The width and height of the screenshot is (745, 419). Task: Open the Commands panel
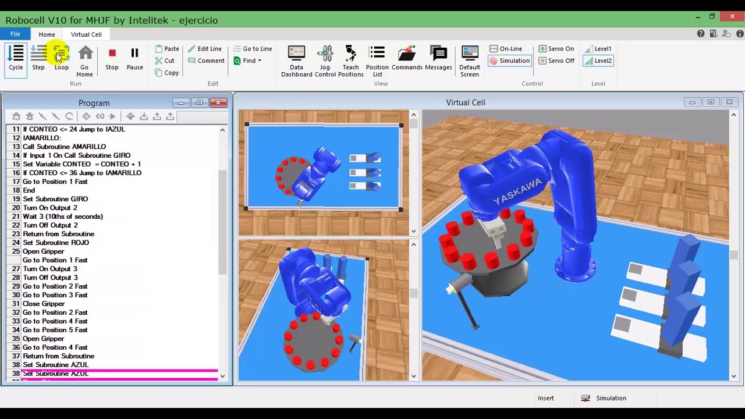coord(407,58)
